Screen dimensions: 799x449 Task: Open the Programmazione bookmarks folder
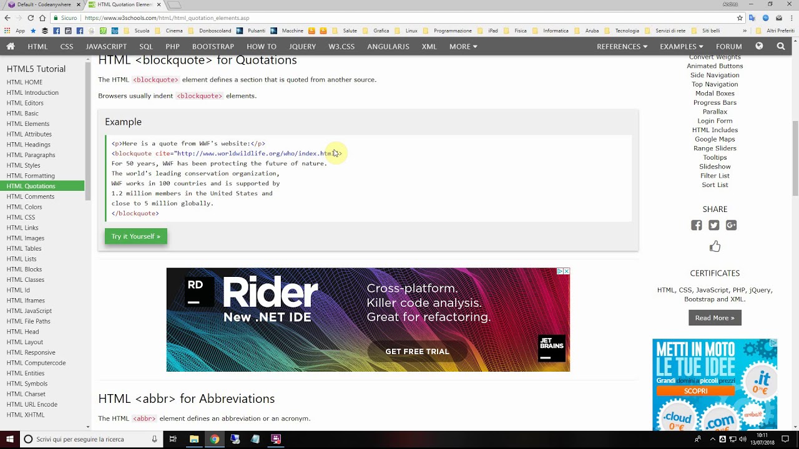[x=448, y=31]
